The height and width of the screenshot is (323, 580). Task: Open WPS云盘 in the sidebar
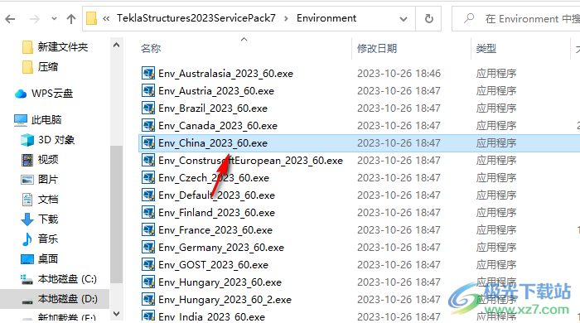[x=44, y=94]
